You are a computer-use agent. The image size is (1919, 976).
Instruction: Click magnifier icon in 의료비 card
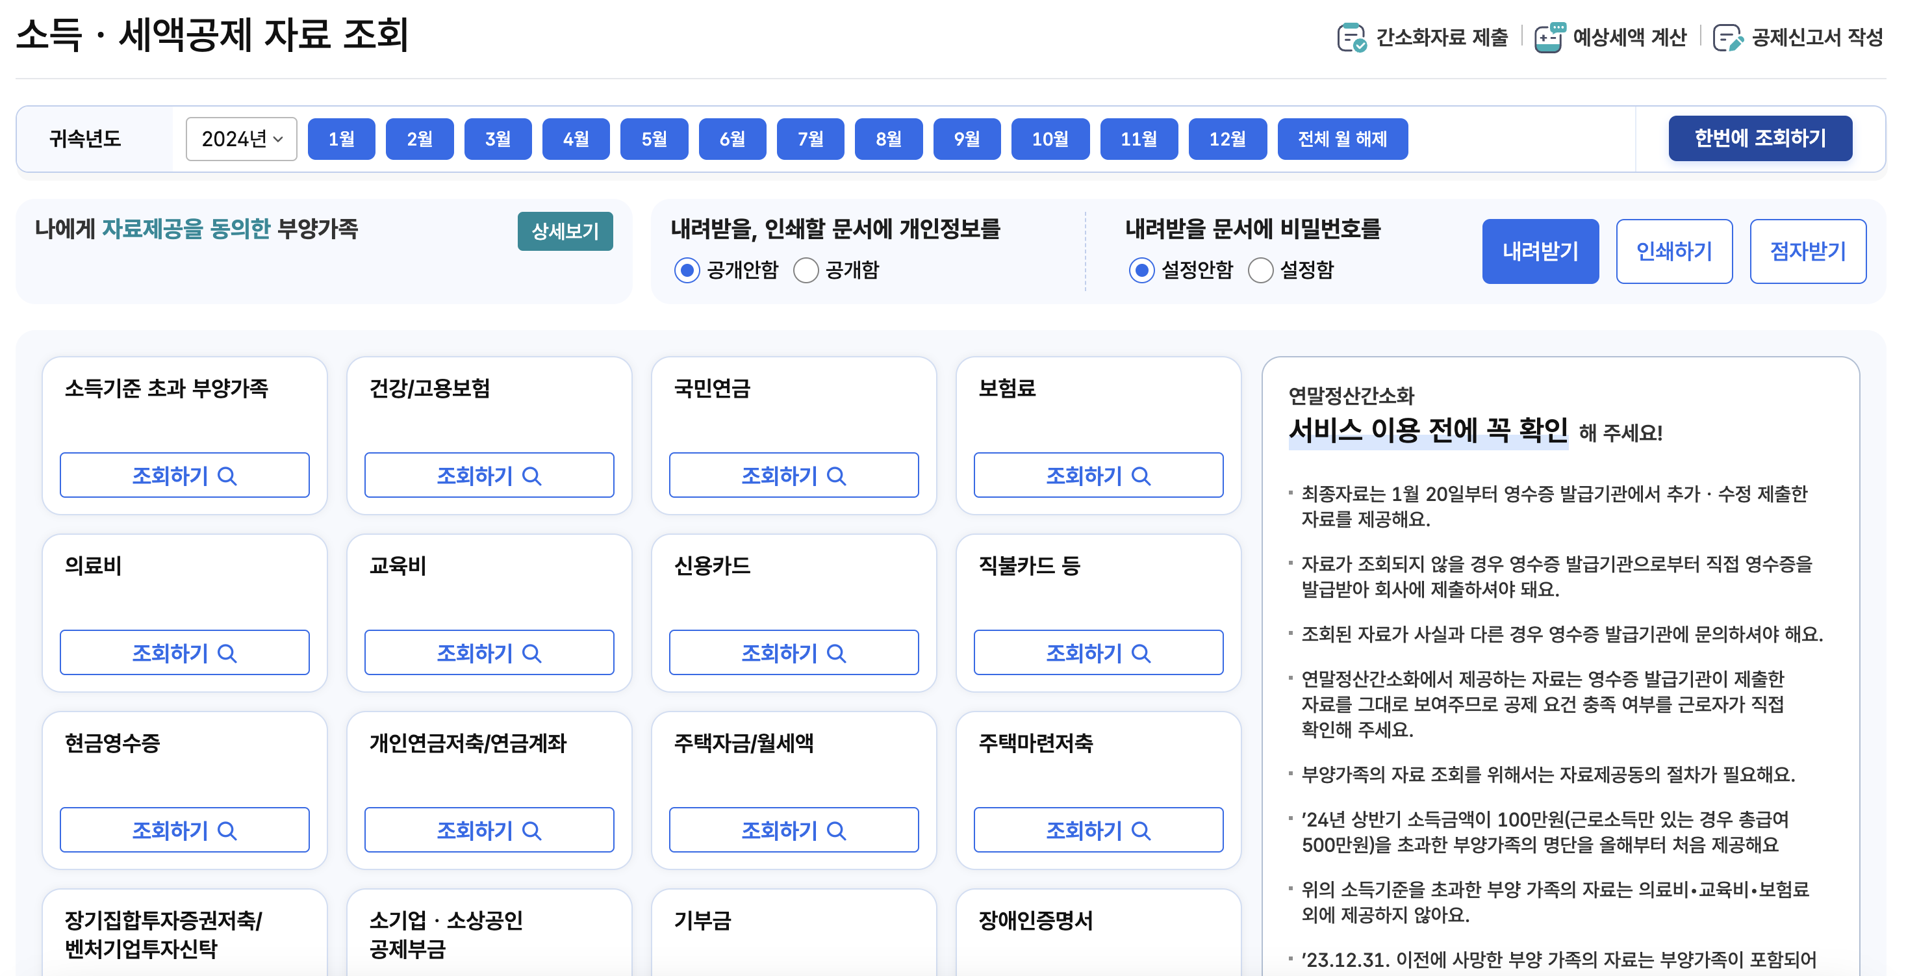coord(227,654)
